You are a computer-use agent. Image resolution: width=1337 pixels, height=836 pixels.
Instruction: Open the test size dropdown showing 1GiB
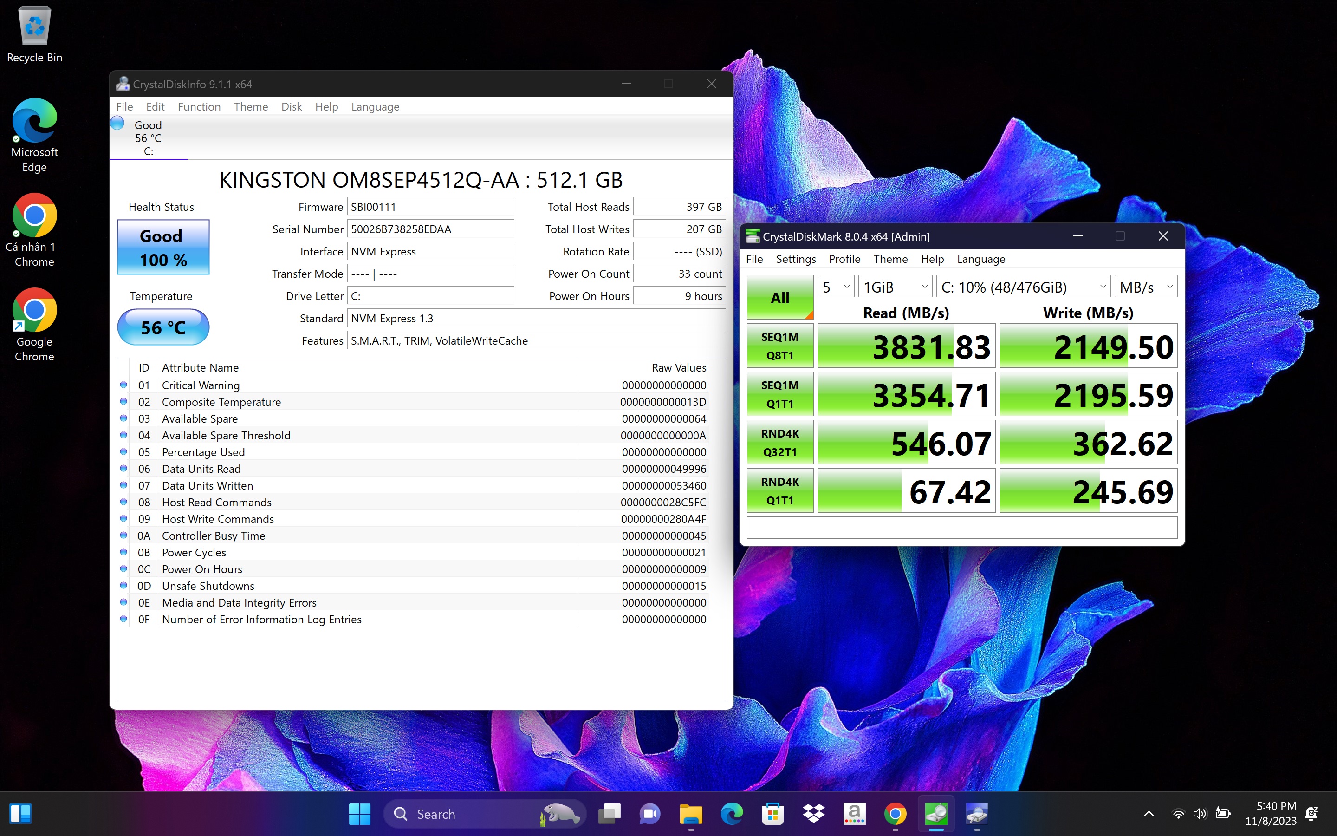895,287
